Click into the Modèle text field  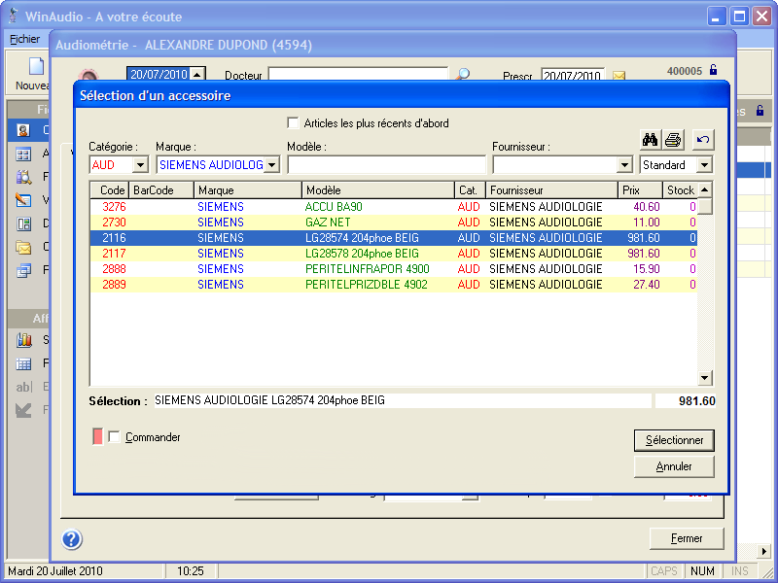tap(386, 165)
